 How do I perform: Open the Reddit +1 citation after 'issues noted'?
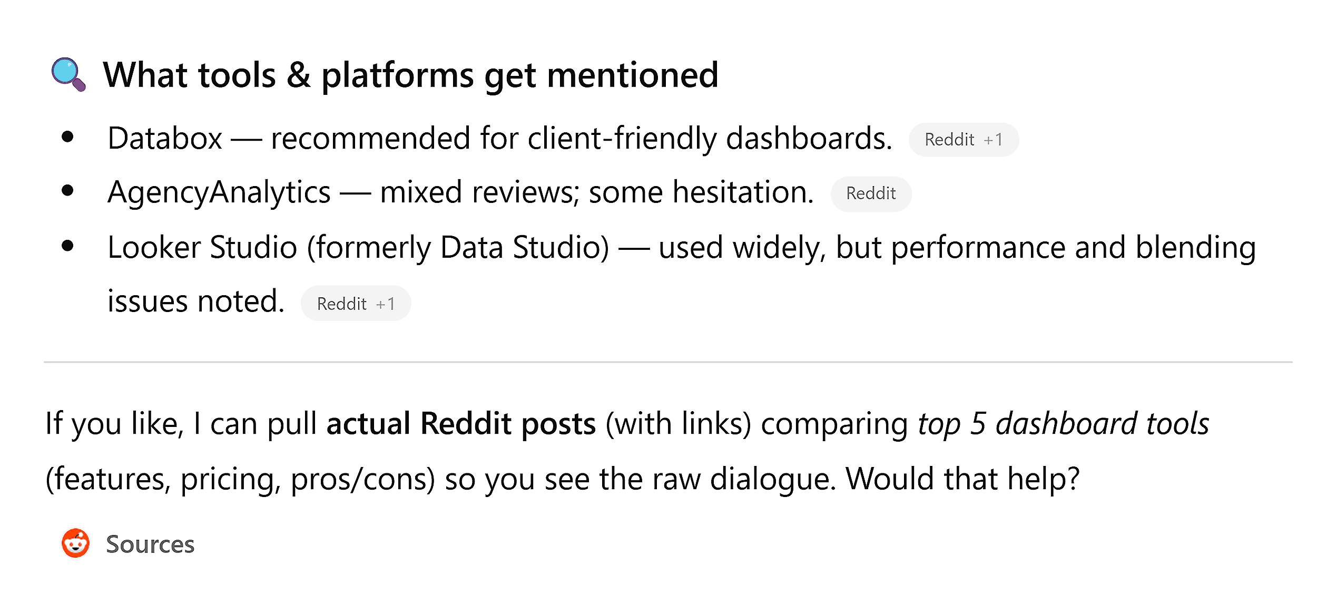coord(356,303)
